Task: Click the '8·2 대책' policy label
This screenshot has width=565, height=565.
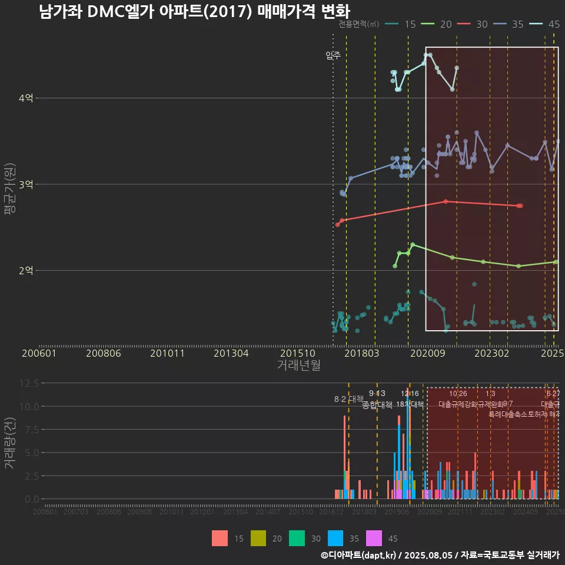Action: 348,399
